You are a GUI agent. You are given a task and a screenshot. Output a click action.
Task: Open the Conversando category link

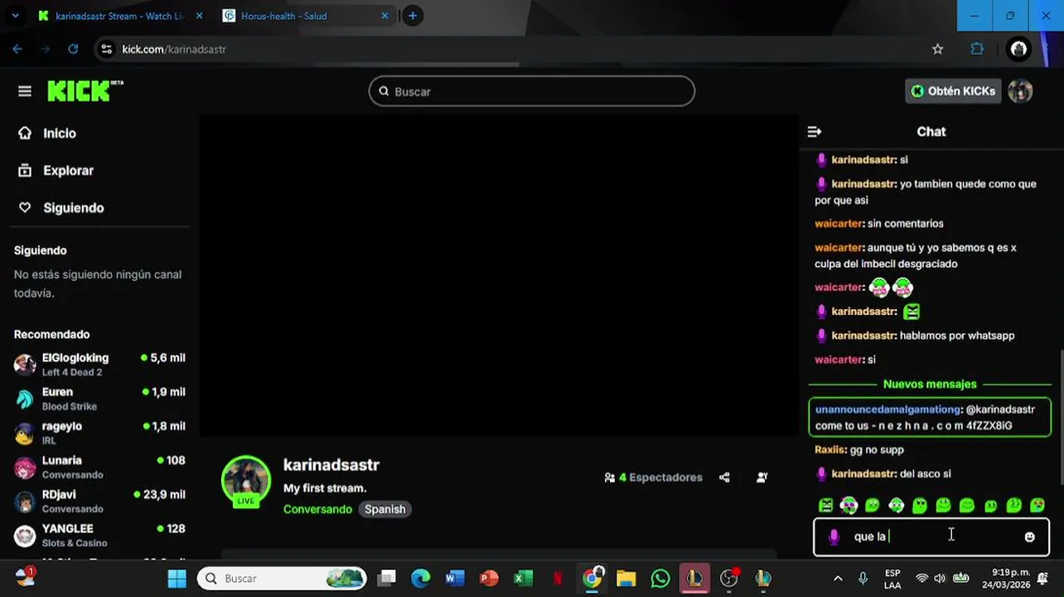(x=317, y=509)
